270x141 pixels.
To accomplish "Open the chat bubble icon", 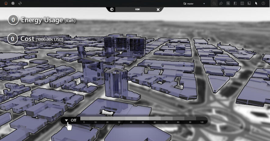I will click(13, 3).
